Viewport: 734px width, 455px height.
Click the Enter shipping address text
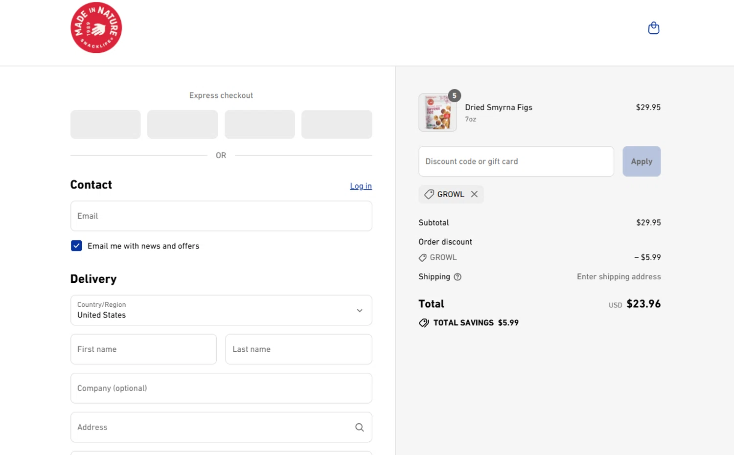[619, 277]
